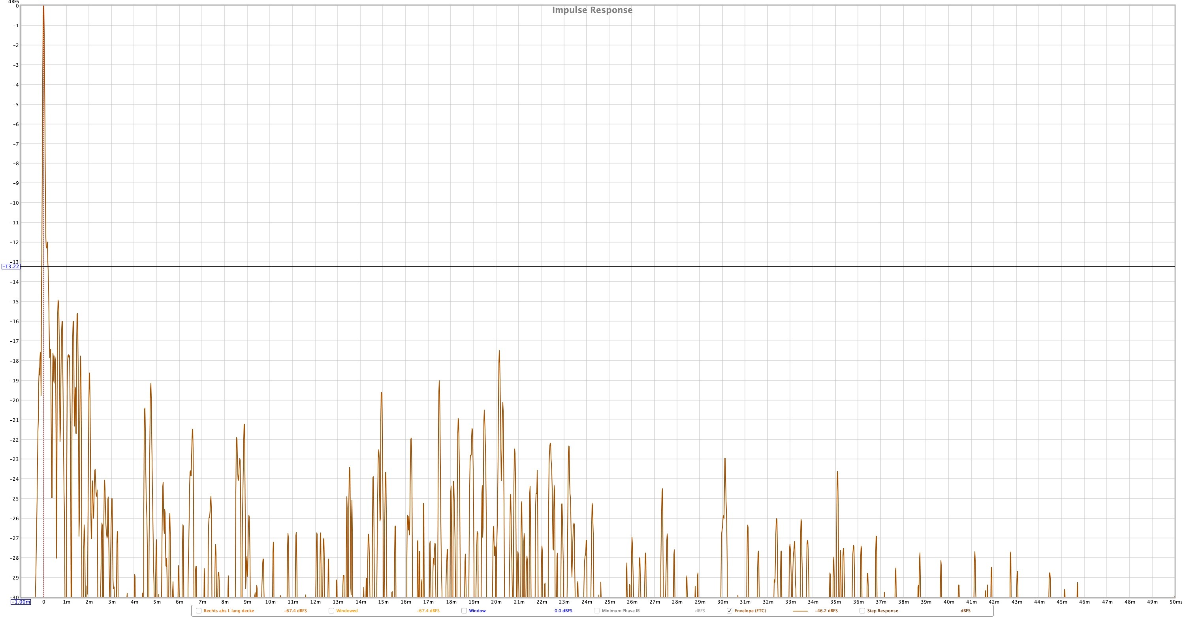Enable the blue Window trace checkbox
The height and width of the screenshot is (617, 1185).
464,611
